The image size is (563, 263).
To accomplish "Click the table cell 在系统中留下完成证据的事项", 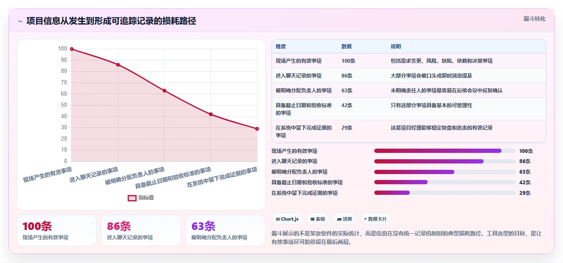I will pos(304,131).
